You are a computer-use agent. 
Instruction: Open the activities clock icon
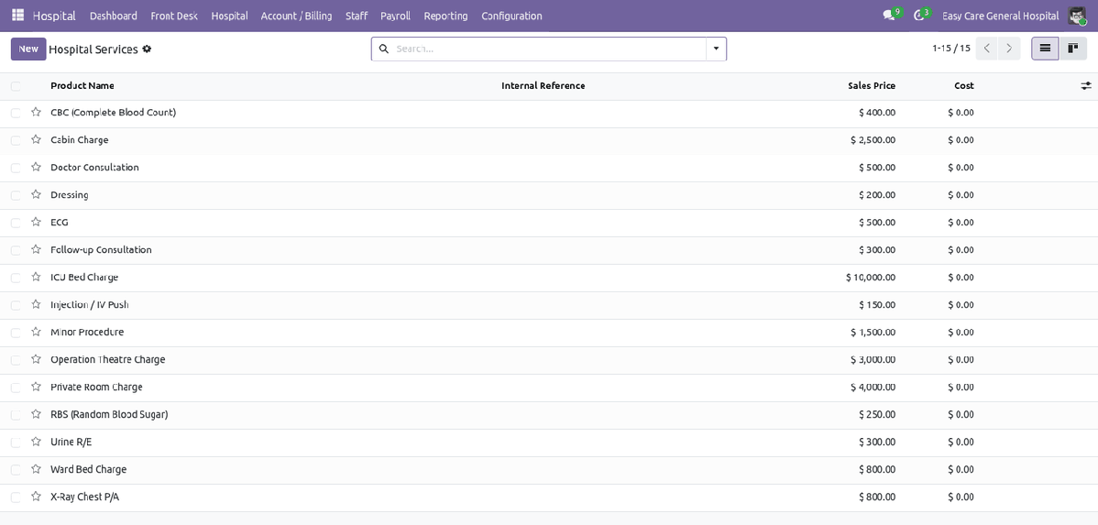[920, 16]
